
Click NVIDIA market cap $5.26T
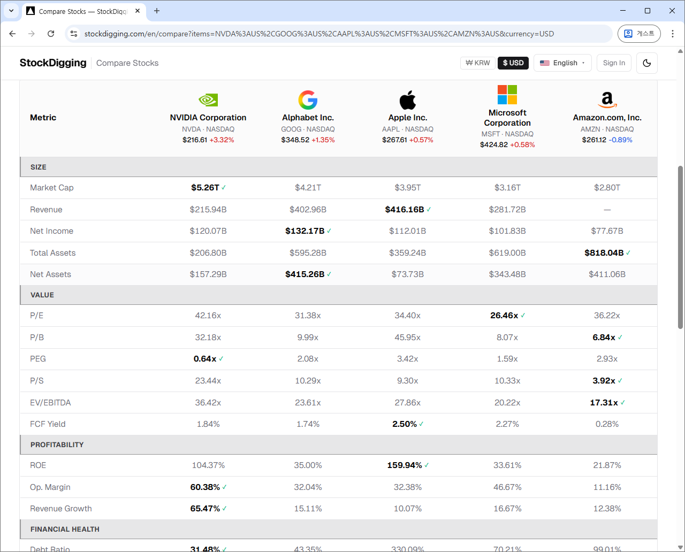(205, 188)
